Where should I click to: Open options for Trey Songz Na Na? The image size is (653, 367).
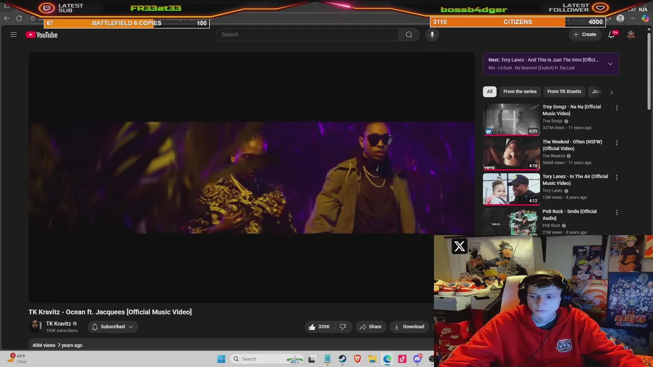click(x=617, y=108)
